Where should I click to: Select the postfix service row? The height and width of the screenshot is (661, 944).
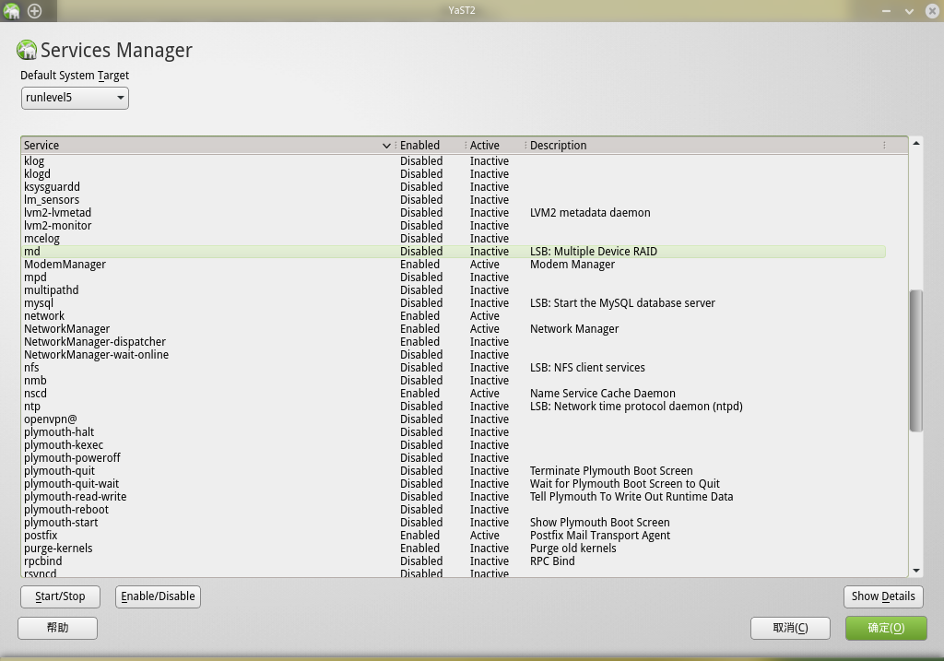[x=454, y=537]
